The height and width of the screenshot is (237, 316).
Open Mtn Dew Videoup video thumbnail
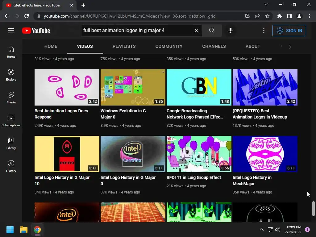point(265,87)
